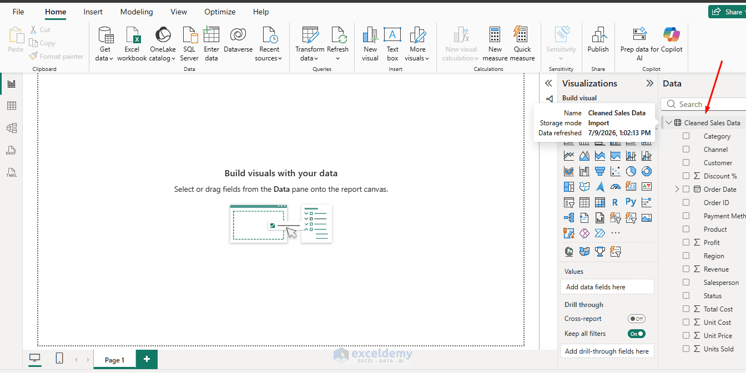Click New measure in ribbon
The height and width of the screenshot is (373, 746).
click(495, 43)
